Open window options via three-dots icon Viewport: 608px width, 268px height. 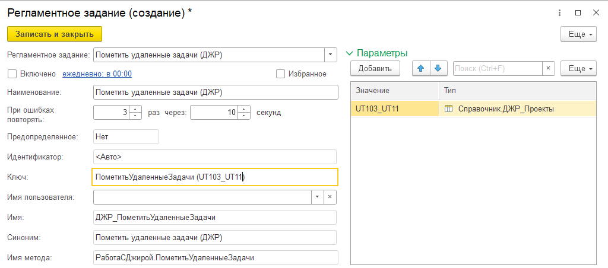point(559,12)
